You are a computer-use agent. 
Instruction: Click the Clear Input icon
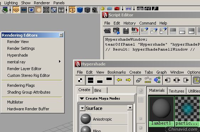point(154,31)
